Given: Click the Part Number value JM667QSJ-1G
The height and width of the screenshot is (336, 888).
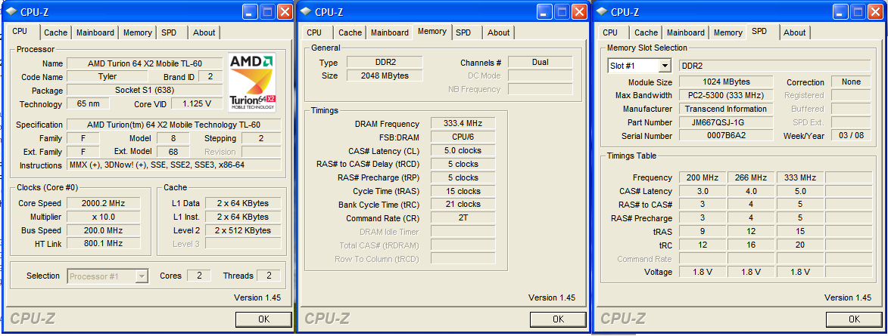Looking at the screenshot, I should click(x=726, y=122).
